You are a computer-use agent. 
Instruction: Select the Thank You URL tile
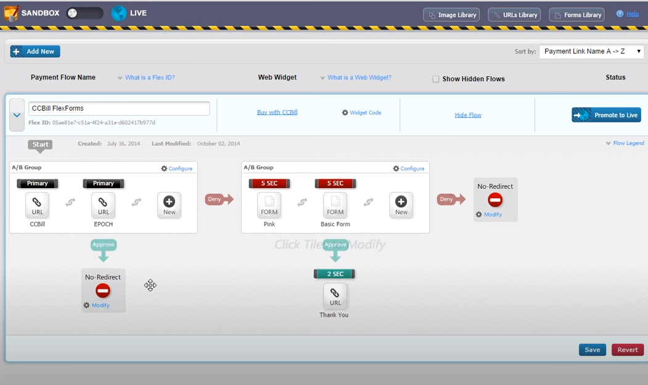[x=335, y=296]
